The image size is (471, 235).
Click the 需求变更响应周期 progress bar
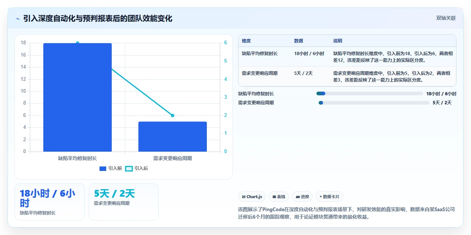pyautogui.click(x=374, y=103)
